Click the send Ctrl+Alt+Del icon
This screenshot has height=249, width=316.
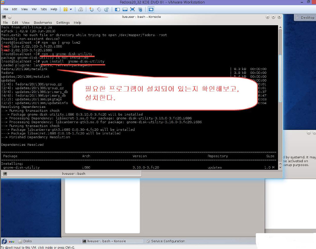(x=80, y=9)
